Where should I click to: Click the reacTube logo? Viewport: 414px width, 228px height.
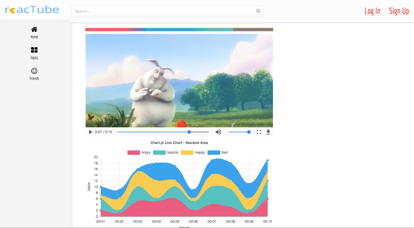[x=32, y=10]
